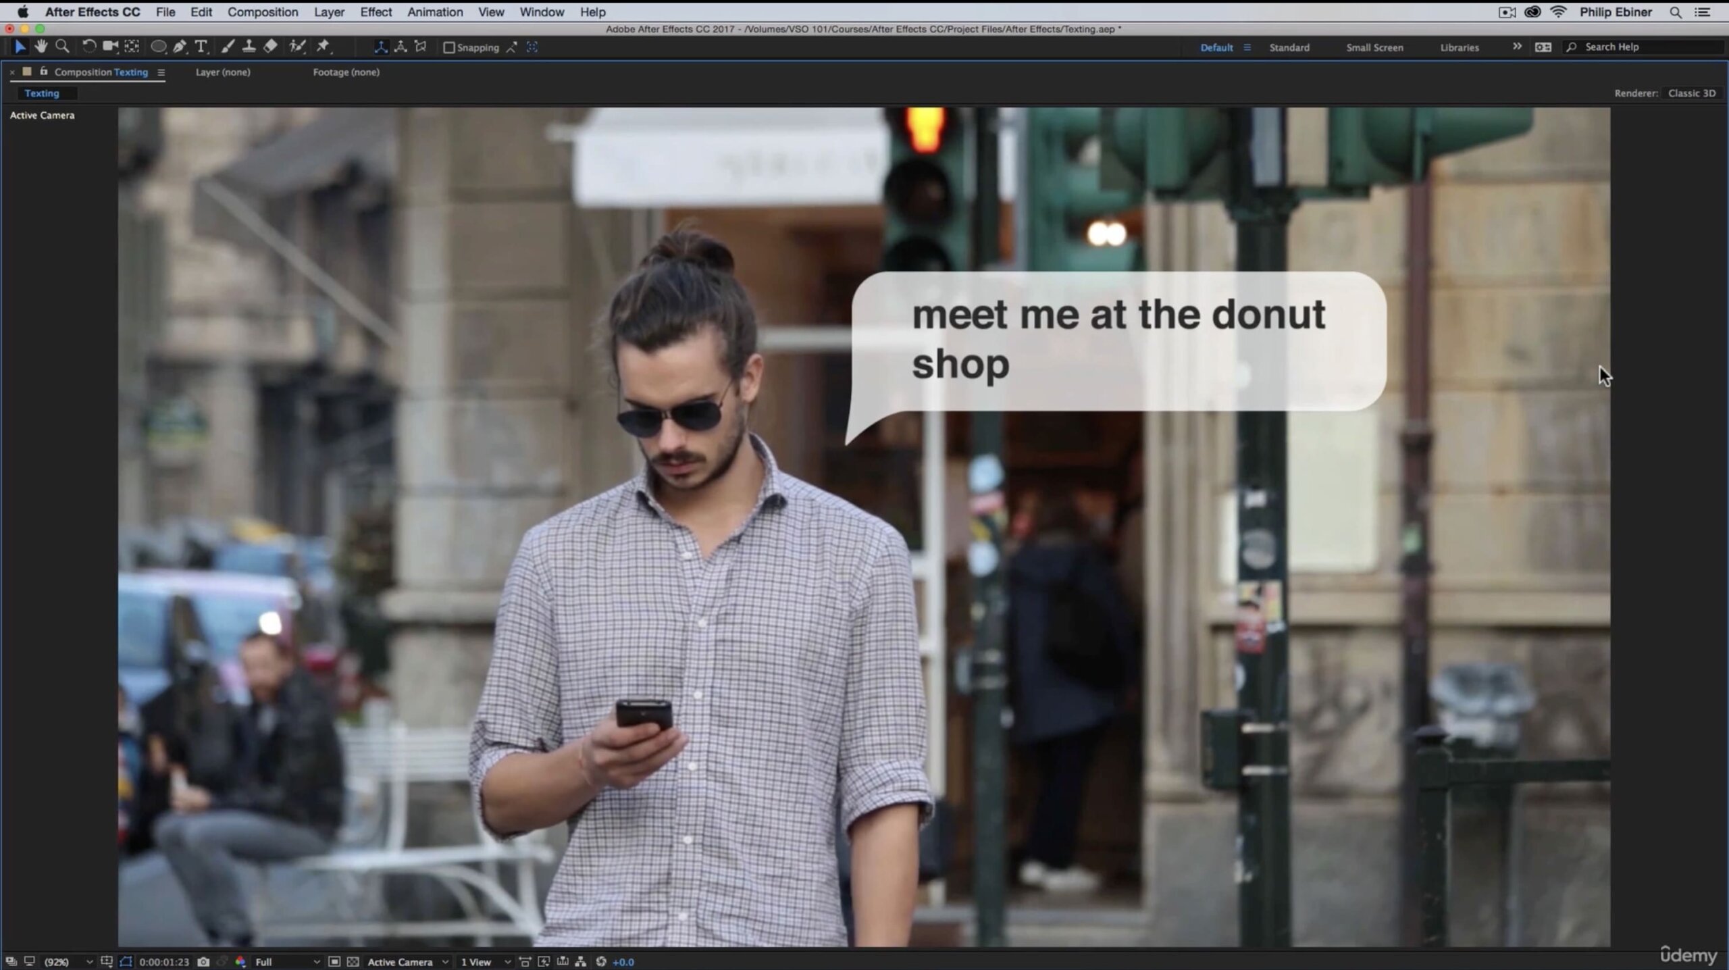
Task: Click the Shape tool icon
Action: [x=155, y=47]
